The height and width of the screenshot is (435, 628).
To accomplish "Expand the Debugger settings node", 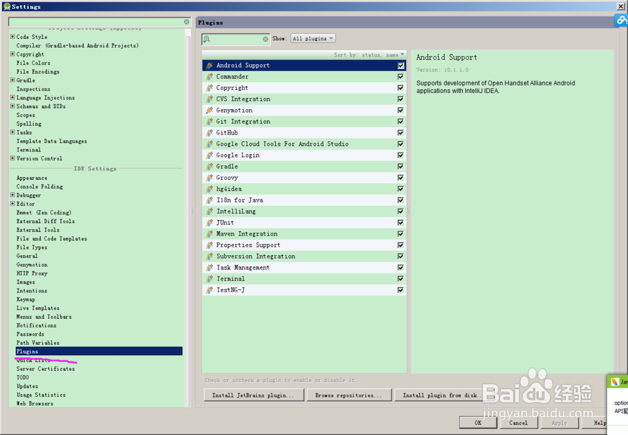I will point(13,195).
